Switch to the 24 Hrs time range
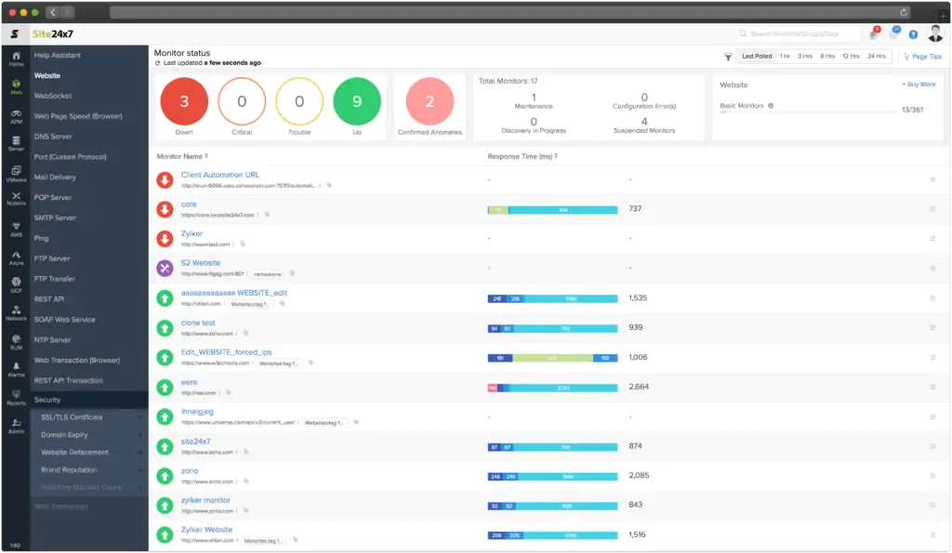 point(876,57)
